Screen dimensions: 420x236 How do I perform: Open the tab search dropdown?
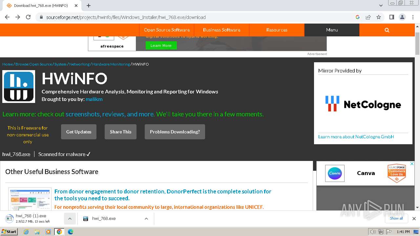[381, 6]
